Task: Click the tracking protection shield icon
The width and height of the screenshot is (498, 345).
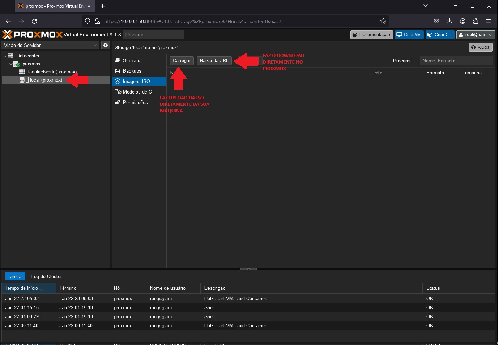Action: (88, 21)
